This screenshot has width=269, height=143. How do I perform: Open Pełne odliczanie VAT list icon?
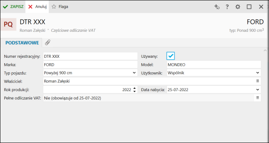coord(258,97)
